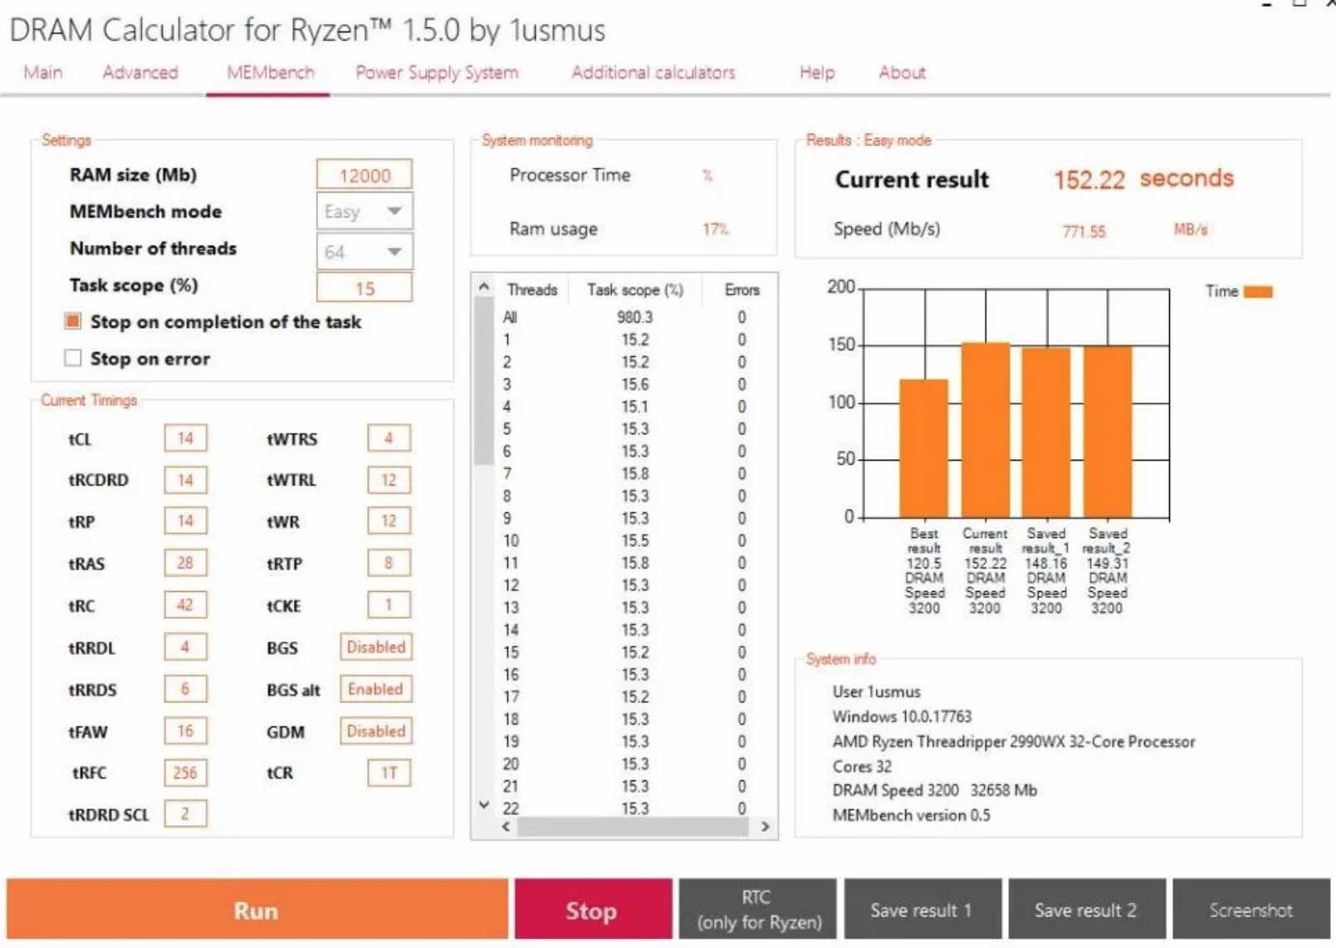The width and height of the screenshot is (1336, 948).
Task: Select the tWR timing value
Action: click(389, 521)
